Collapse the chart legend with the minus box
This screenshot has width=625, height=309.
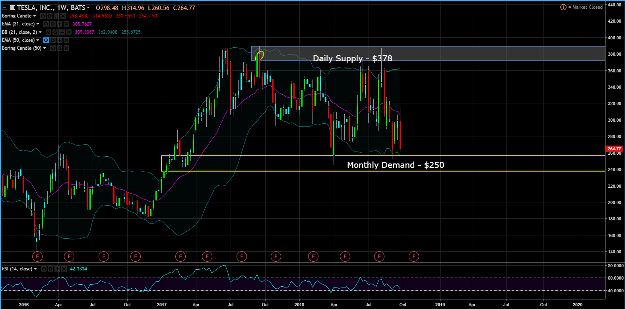coord(4,8)
